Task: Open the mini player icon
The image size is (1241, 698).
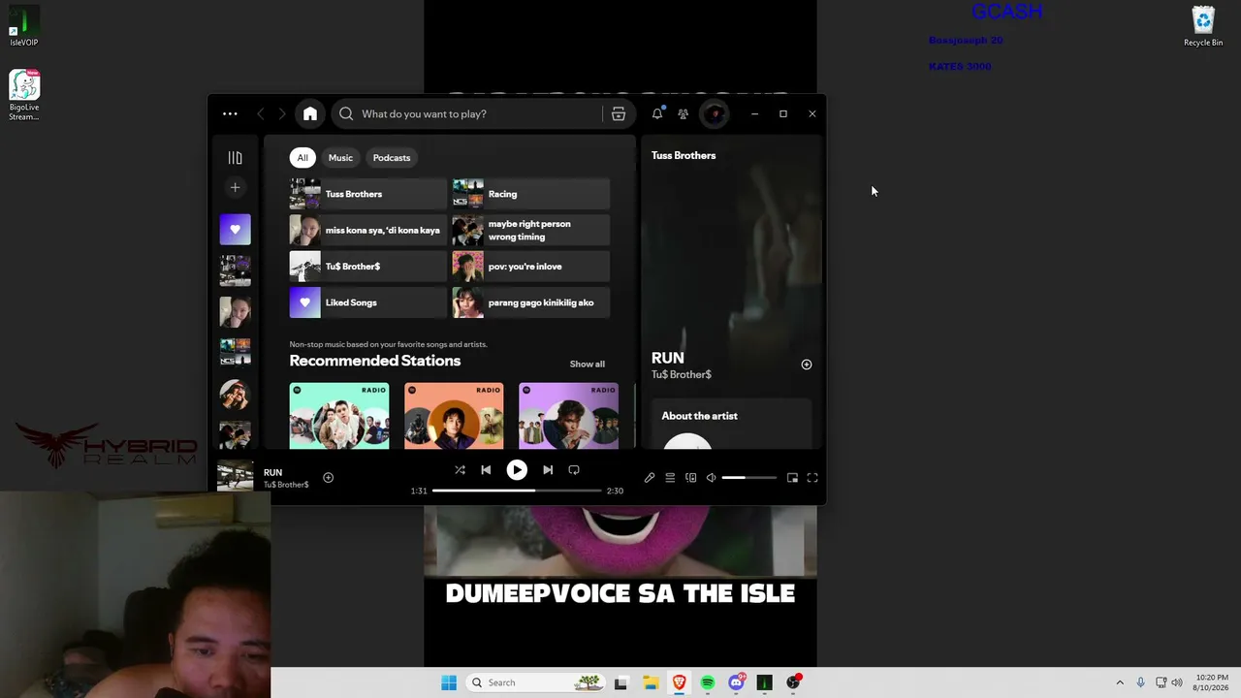Action: (x=792, y=478)
